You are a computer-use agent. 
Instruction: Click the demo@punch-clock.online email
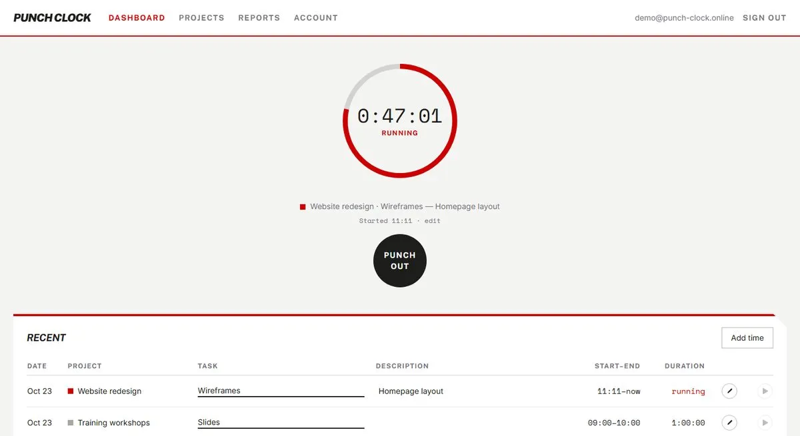tap(684, 18)
